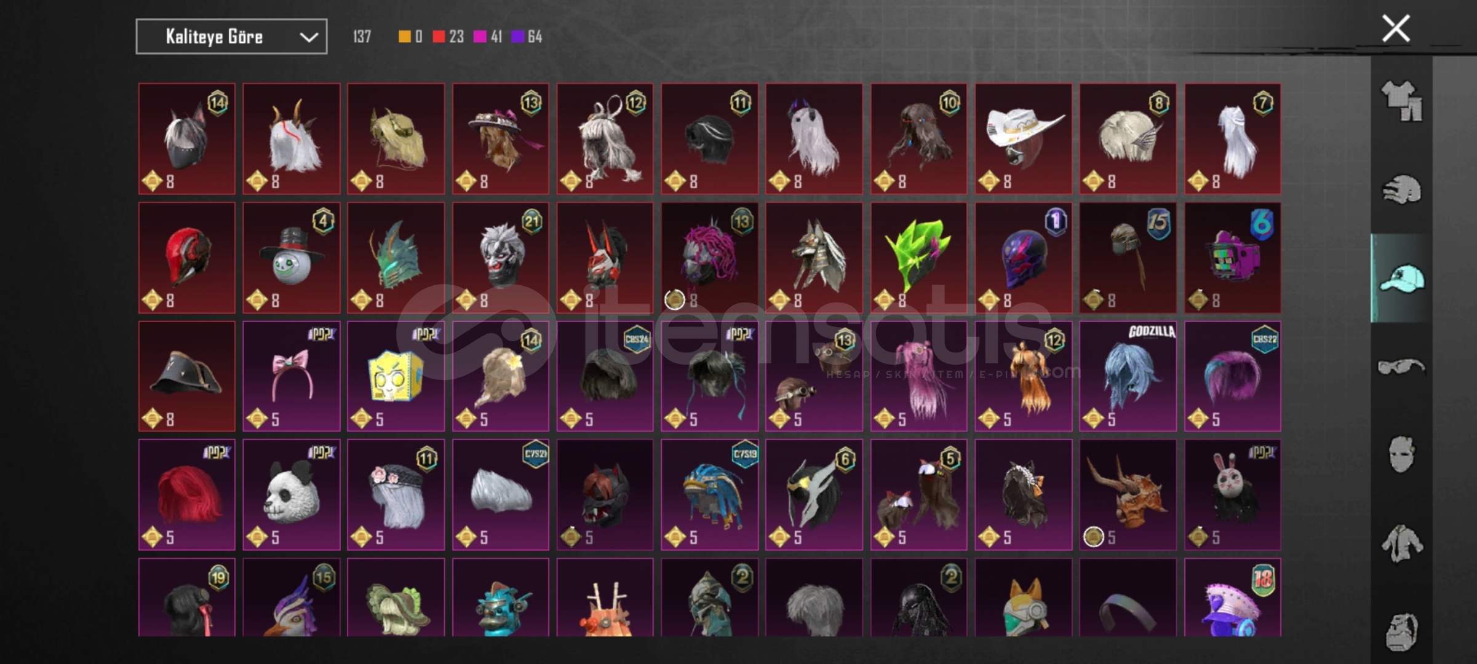
Task: Click the orange rarity filter square
Action: click(x=404, y=37)
